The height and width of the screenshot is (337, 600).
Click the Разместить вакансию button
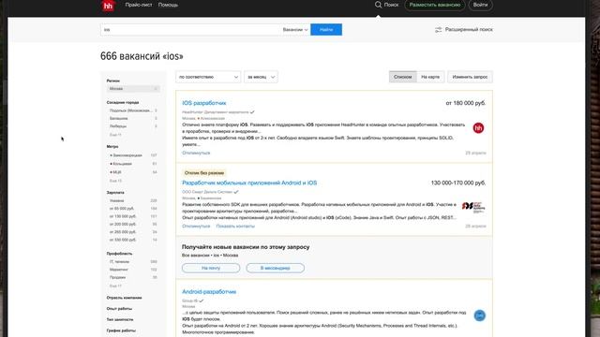click(435, 5)
